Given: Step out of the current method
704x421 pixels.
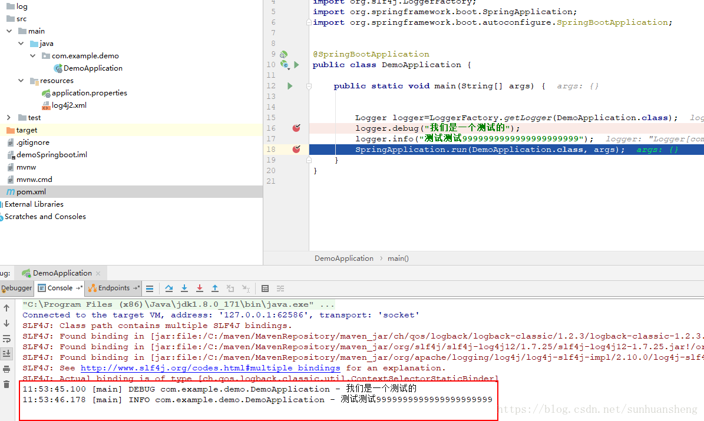Looking at the screenshot, I should coord(215,289).
